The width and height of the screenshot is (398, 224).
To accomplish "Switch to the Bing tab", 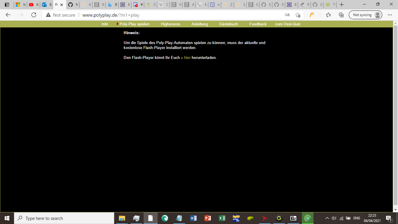I will click(x=113, y=5).
